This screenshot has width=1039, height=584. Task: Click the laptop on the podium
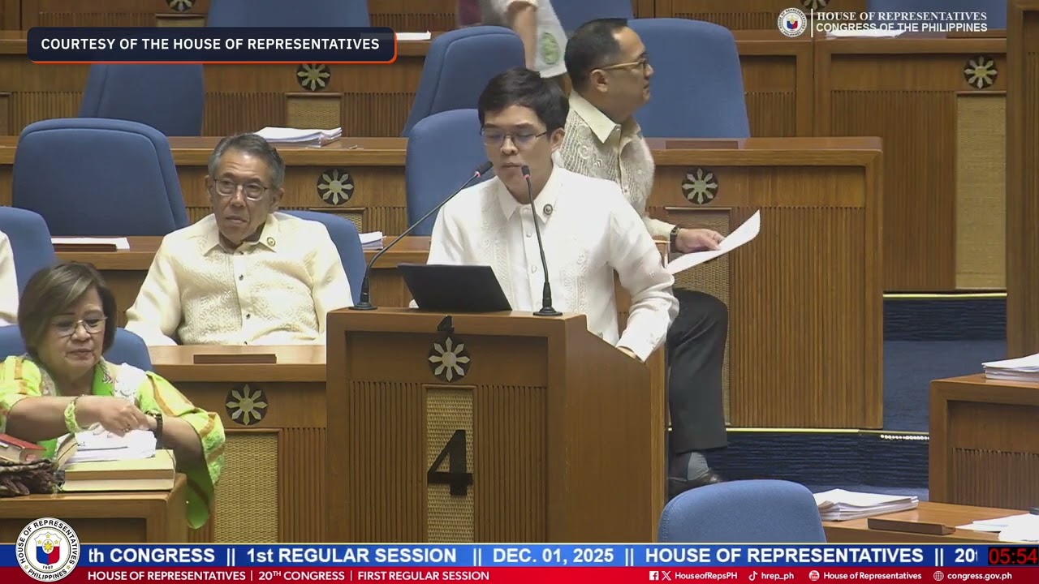pyautogui.click(x=455, y=288)
